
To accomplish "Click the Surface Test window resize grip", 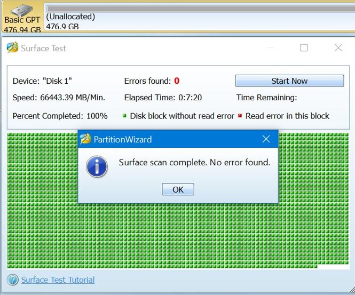I will point(352,290).
